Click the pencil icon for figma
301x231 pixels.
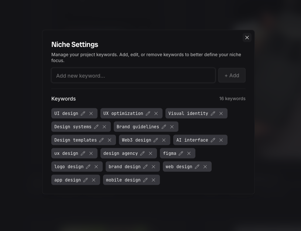point(181,153)
